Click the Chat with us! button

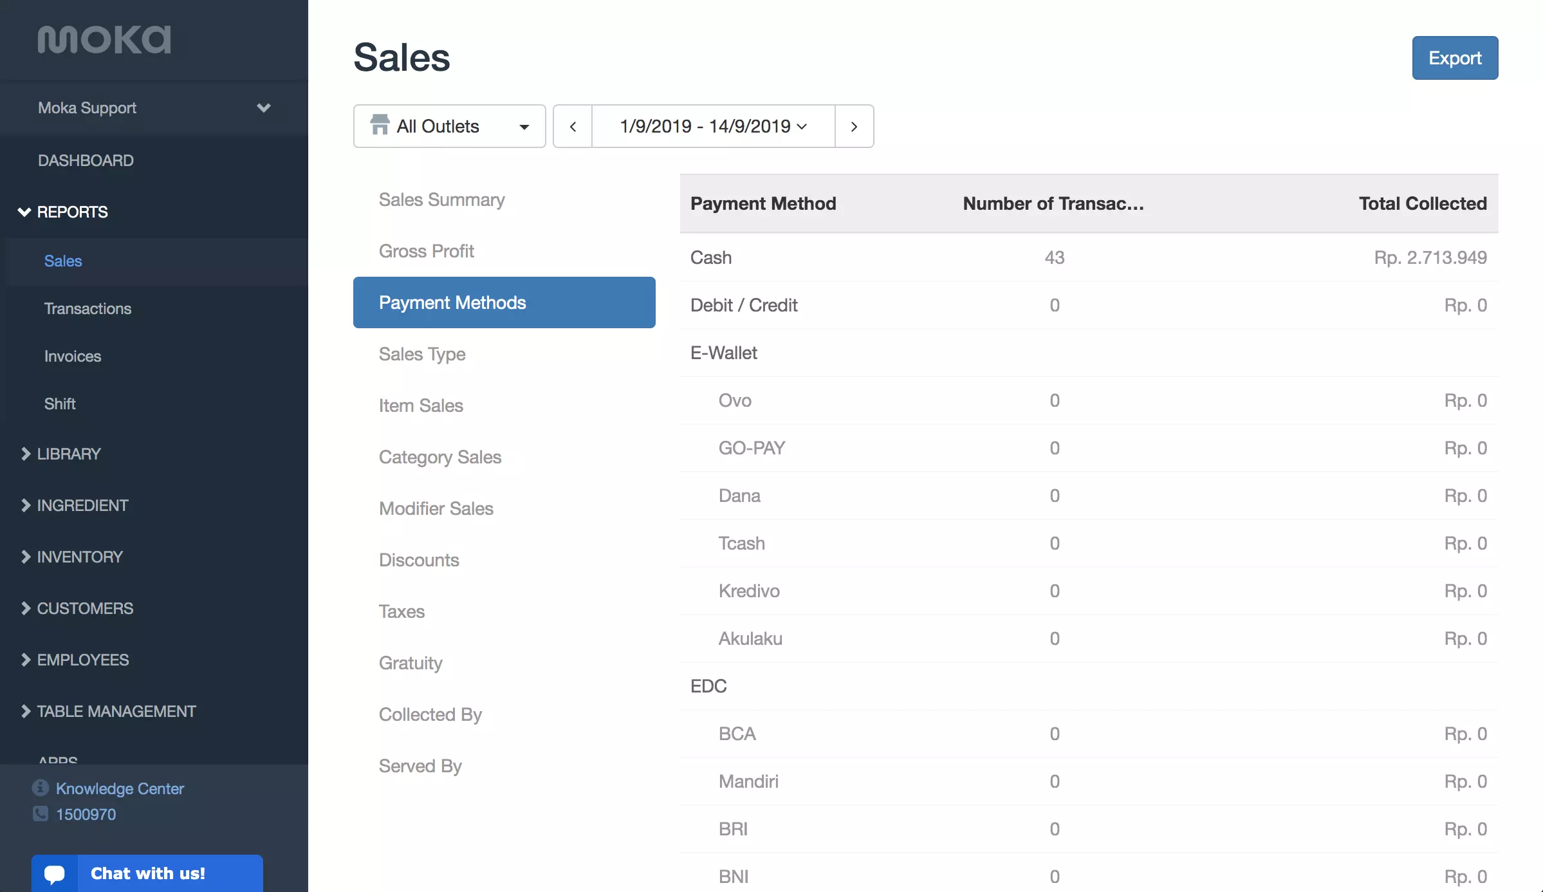click(147, 873)
